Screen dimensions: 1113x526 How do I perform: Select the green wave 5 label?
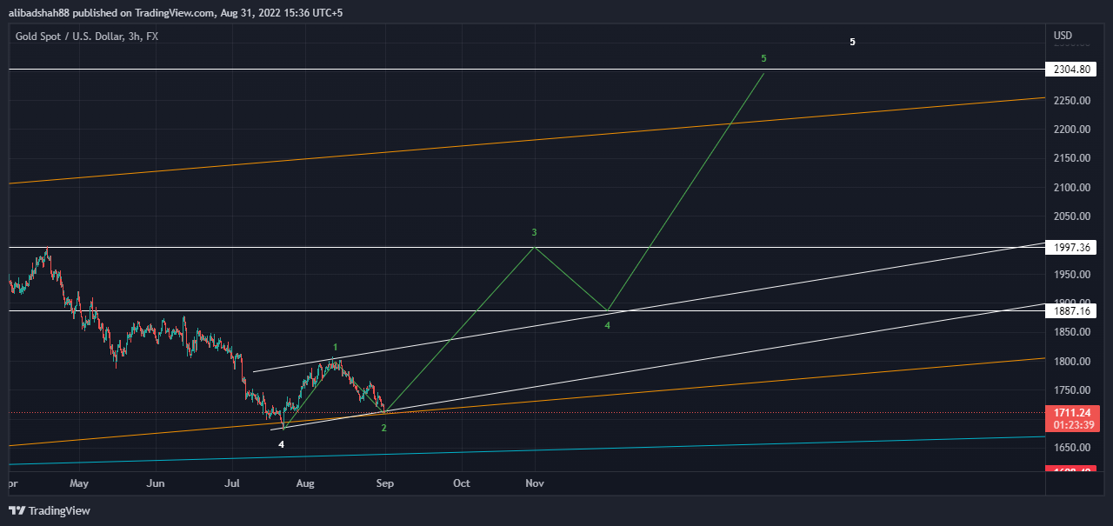point(763,58)
